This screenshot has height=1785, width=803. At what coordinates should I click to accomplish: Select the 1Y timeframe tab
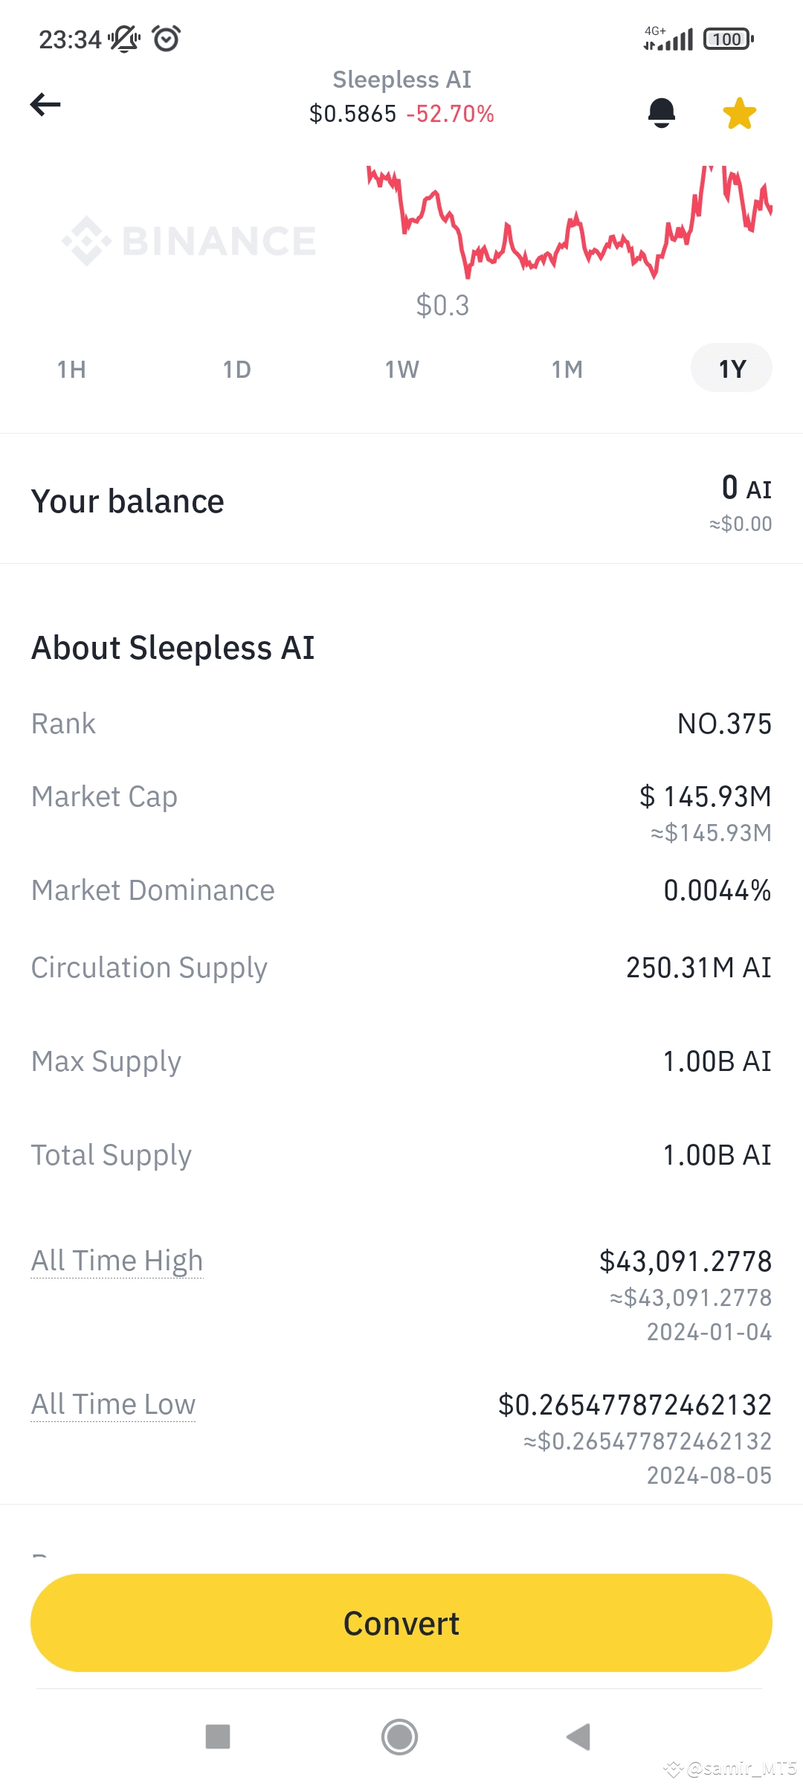732,368
